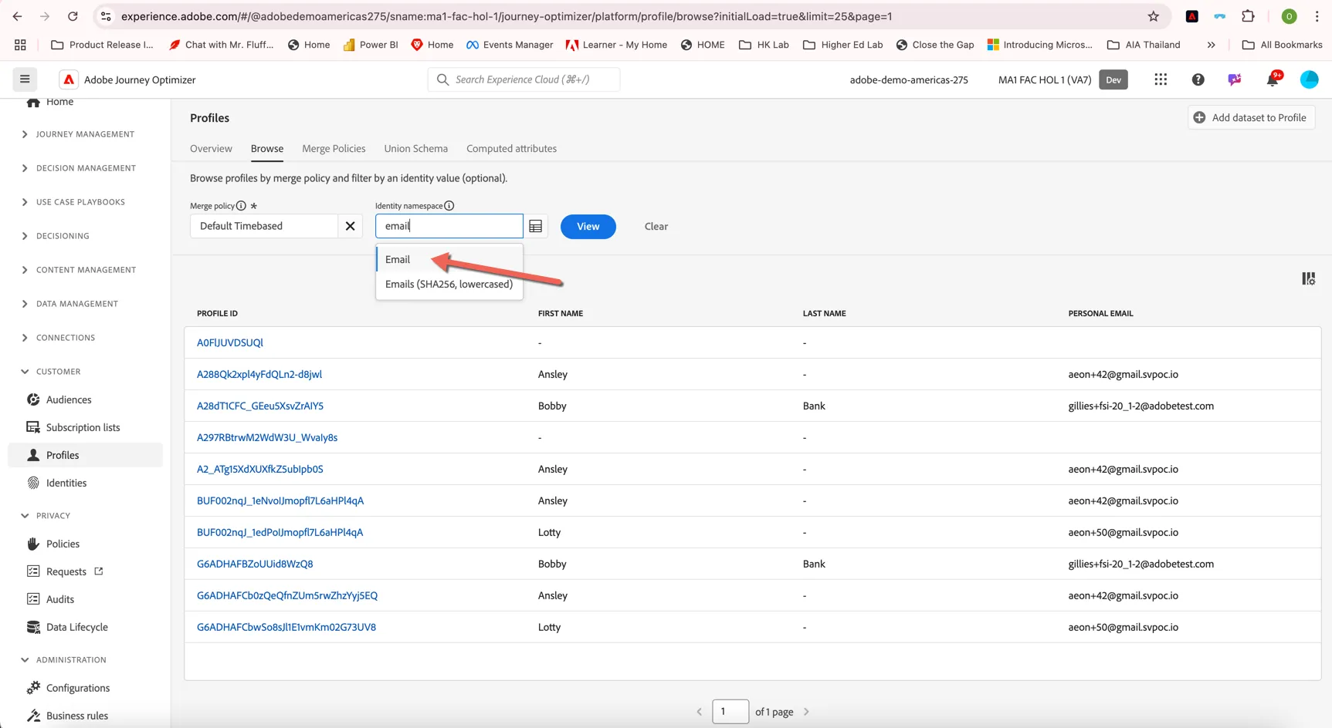Open the help question mark icon

click(x=1198, y=79)
